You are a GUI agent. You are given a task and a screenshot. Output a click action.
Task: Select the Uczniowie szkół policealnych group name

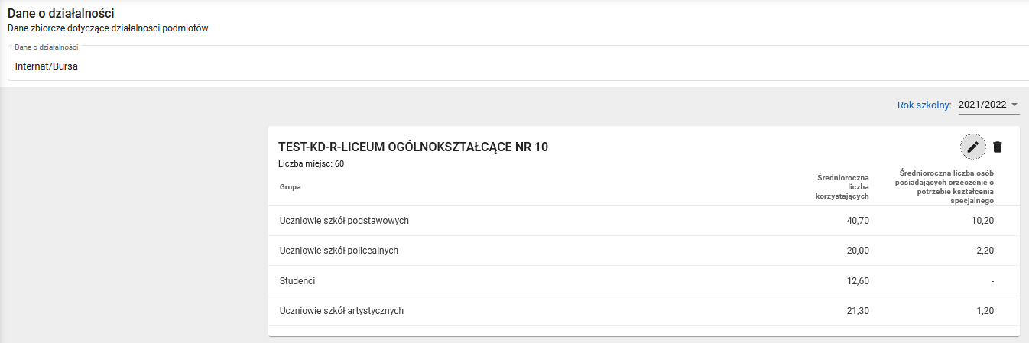pyautogui.click(x=339, y=251)
